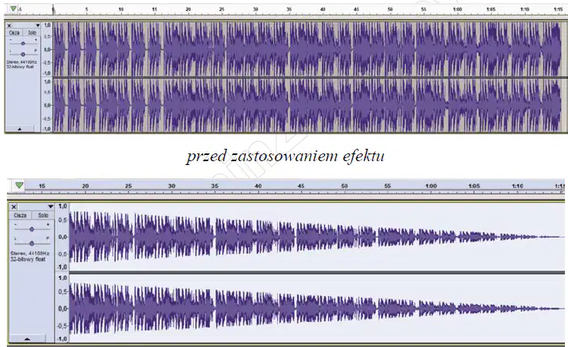Click the 45 second mark on lower ruler
568x347 pixels.
(x=301, y=186)
